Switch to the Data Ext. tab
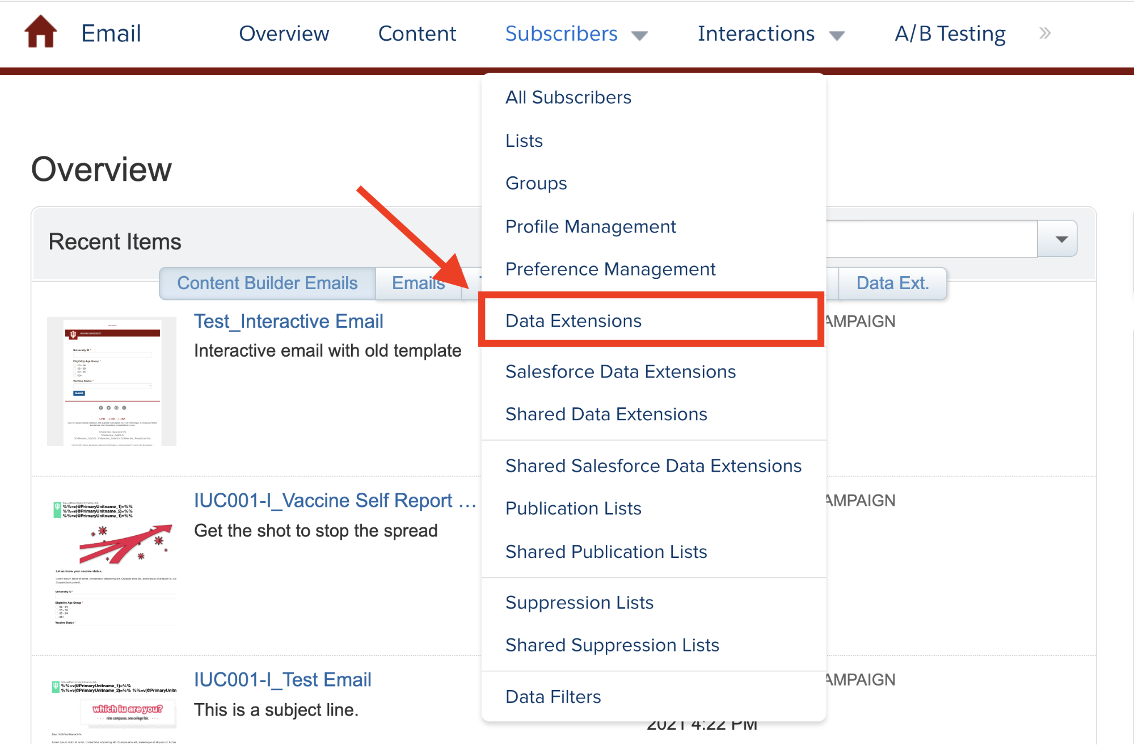This screenshot has width=1134, height=745. 892,283
